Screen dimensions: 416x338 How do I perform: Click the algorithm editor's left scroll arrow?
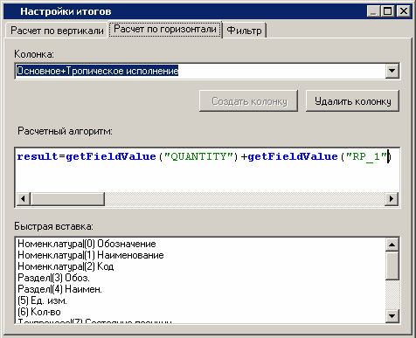click(23, 199)
